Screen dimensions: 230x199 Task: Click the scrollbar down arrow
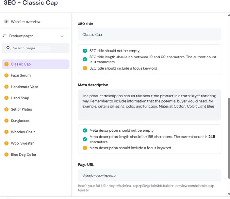coord(229,194)
